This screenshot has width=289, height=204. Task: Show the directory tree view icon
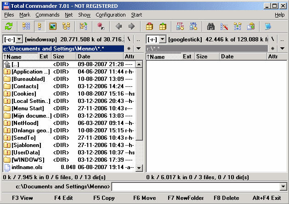pos(66,26)
